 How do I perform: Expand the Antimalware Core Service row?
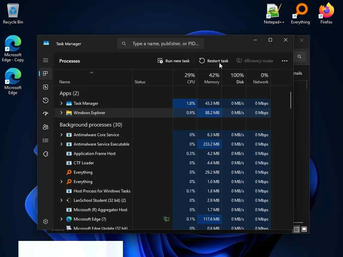point(62,135)
